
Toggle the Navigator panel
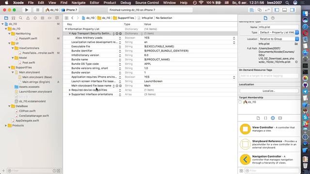coord(277,10)
